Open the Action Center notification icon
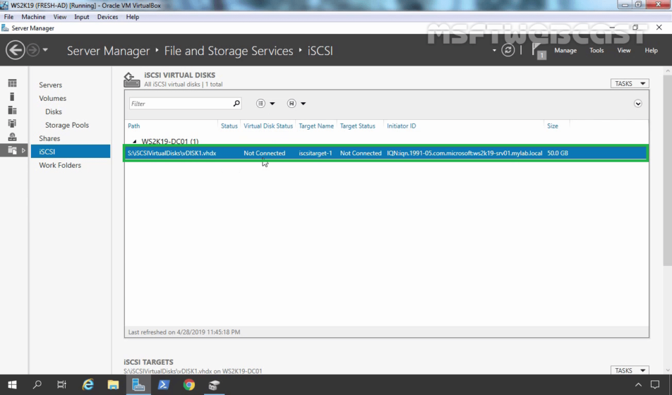The width and height of the screenshot is (672, 395). coord(655,385)
